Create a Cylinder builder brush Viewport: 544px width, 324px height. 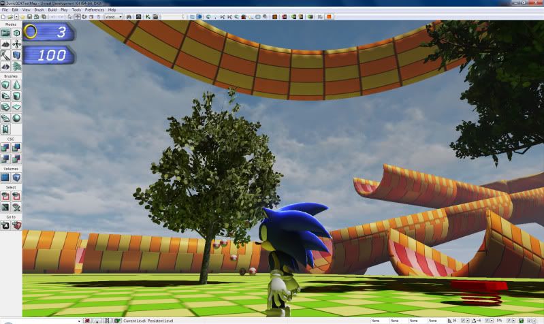(x=16, y=96)
